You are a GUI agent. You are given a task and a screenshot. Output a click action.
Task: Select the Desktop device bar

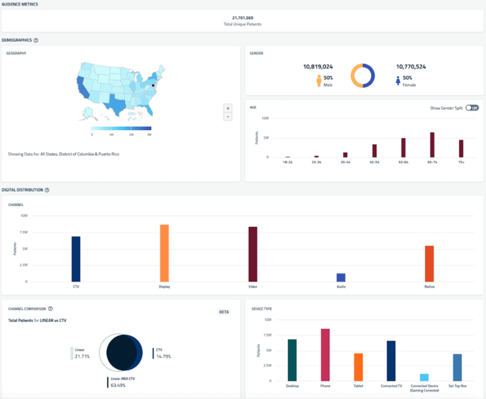[x=292, y=360]
